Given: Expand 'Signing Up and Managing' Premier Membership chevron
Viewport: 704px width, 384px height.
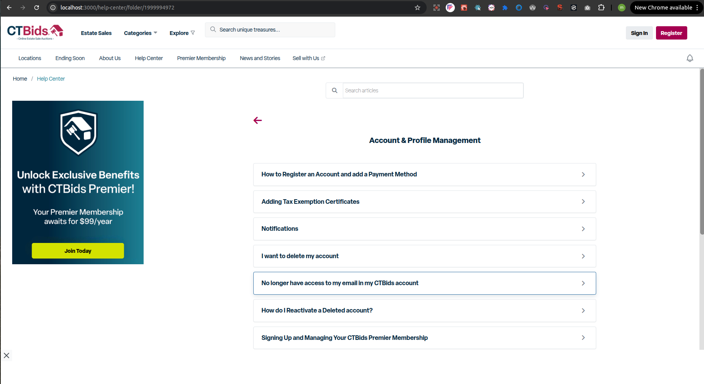Looking at the screenshot, I should coord(583,338).
